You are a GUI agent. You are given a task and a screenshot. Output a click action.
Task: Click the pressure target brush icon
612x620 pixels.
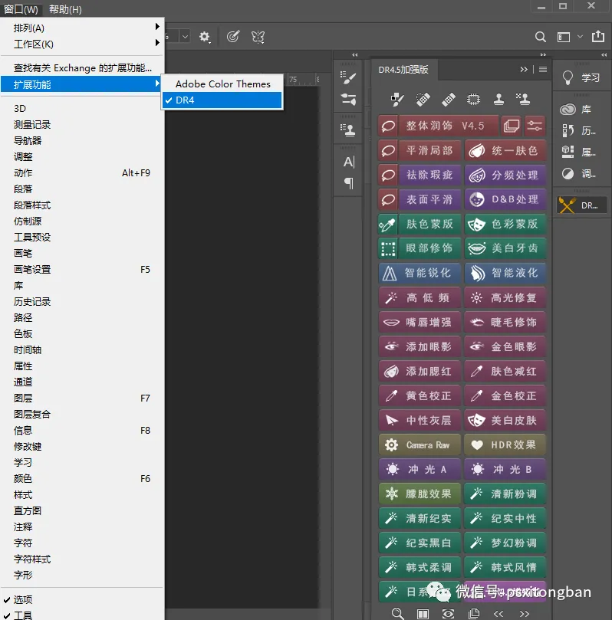[x=233, y=37]
